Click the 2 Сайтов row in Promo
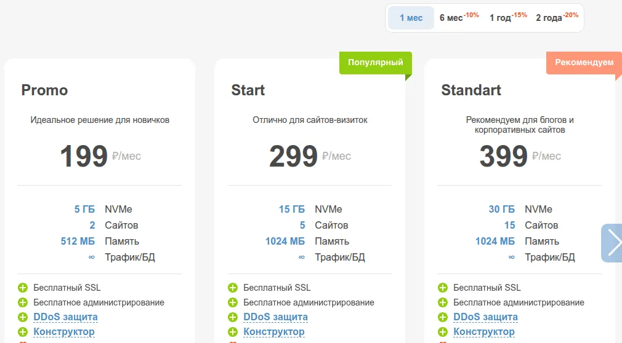Screen dimensions: 622x343 tap(114, 226)
